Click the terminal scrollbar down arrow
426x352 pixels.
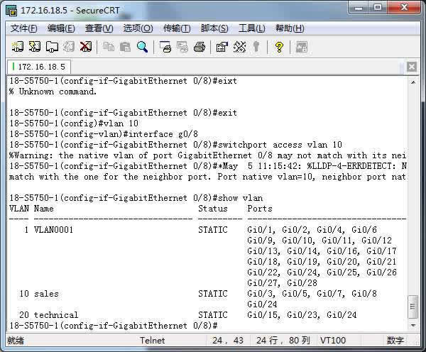413,325
